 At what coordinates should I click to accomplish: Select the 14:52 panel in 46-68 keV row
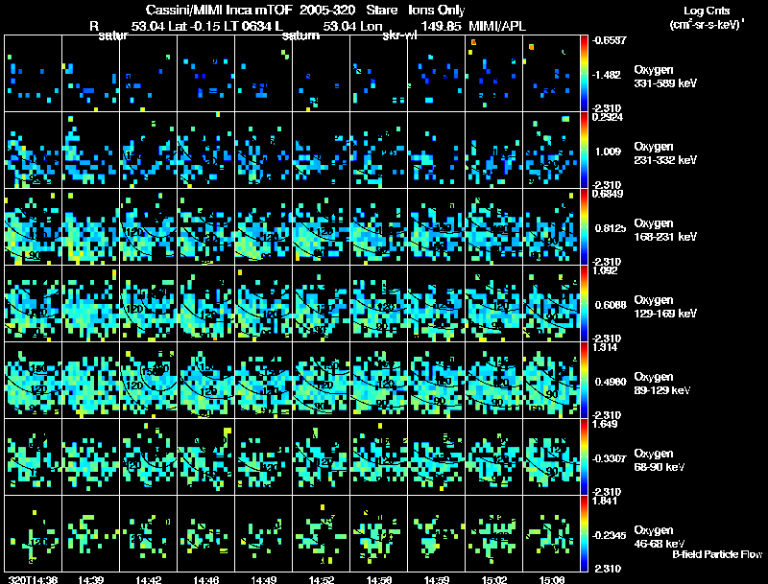point(322,533)
